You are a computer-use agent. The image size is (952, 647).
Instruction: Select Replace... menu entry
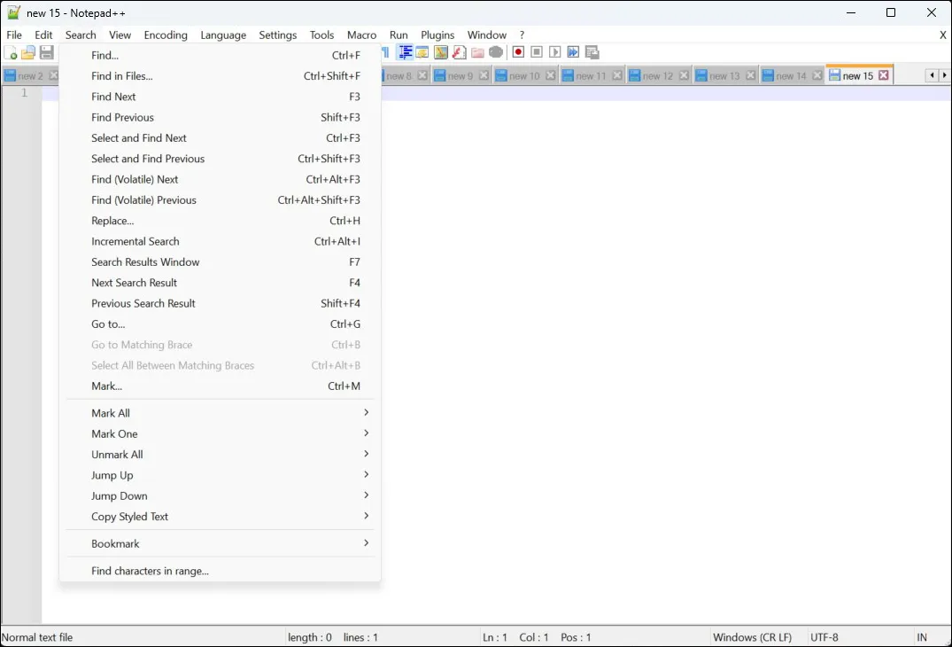[112, 221]
